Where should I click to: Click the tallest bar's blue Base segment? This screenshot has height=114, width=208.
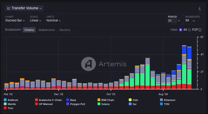184,50
